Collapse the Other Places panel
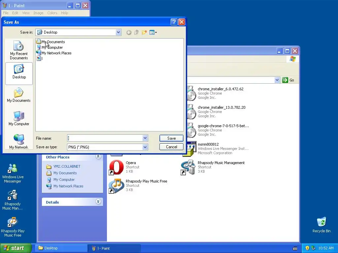 click(x=98, y=156)
